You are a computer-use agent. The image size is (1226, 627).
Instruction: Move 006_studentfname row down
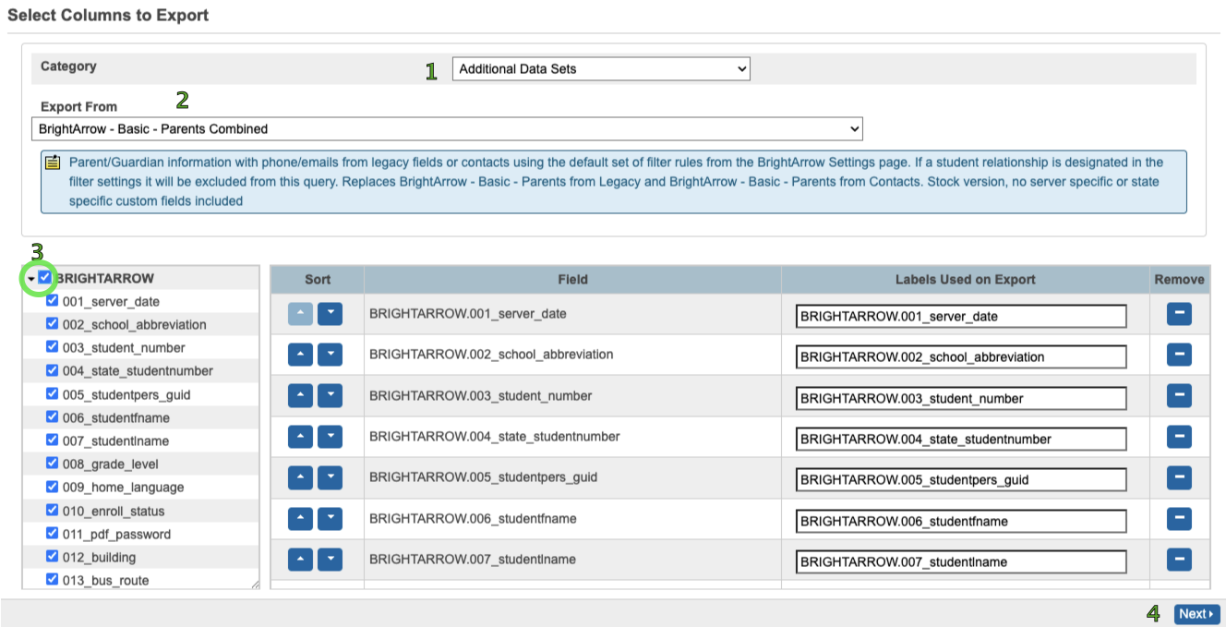click(330, 519)
